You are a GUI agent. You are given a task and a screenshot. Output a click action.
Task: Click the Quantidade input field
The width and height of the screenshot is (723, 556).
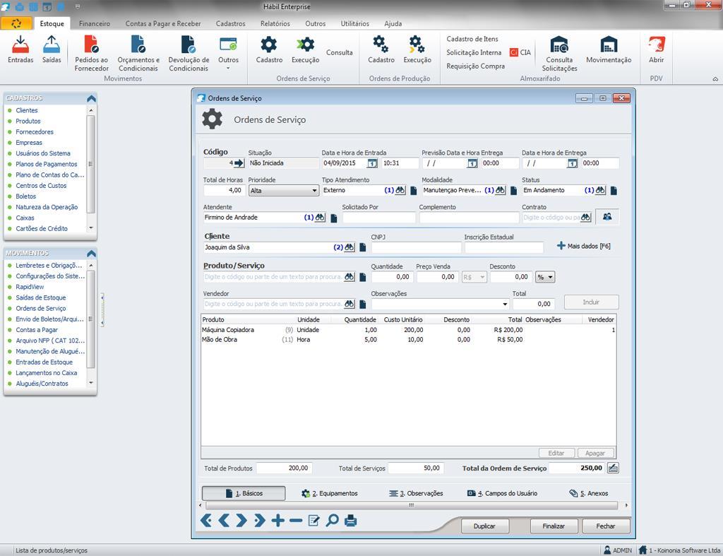pyautogui.click(x=391, y=278)
